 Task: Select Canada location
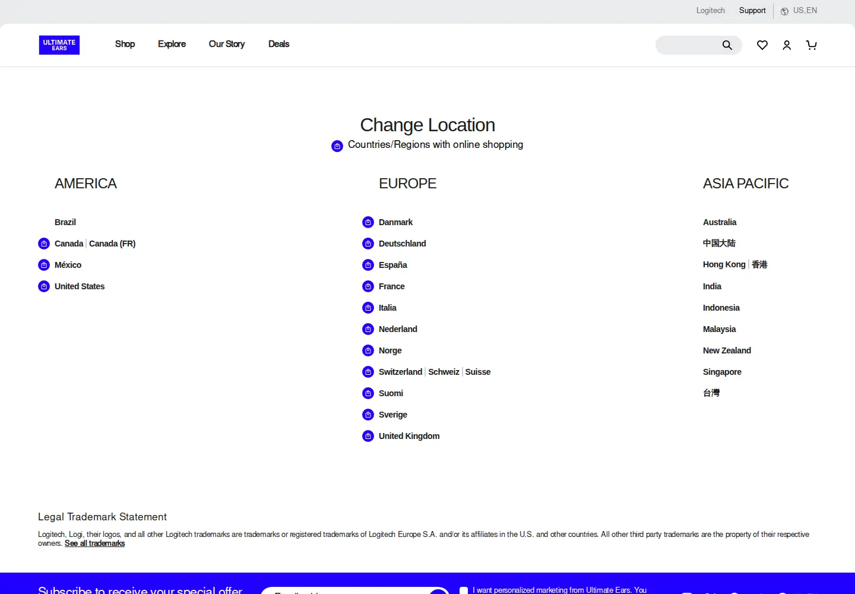click(x=69, y=244)
